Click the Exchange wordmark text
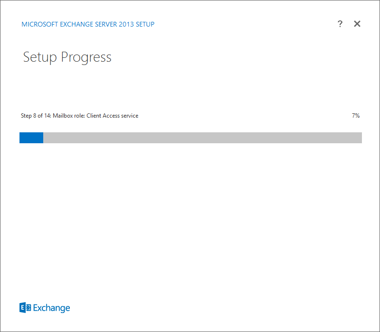380x332 pixels. tap(51, 308)
